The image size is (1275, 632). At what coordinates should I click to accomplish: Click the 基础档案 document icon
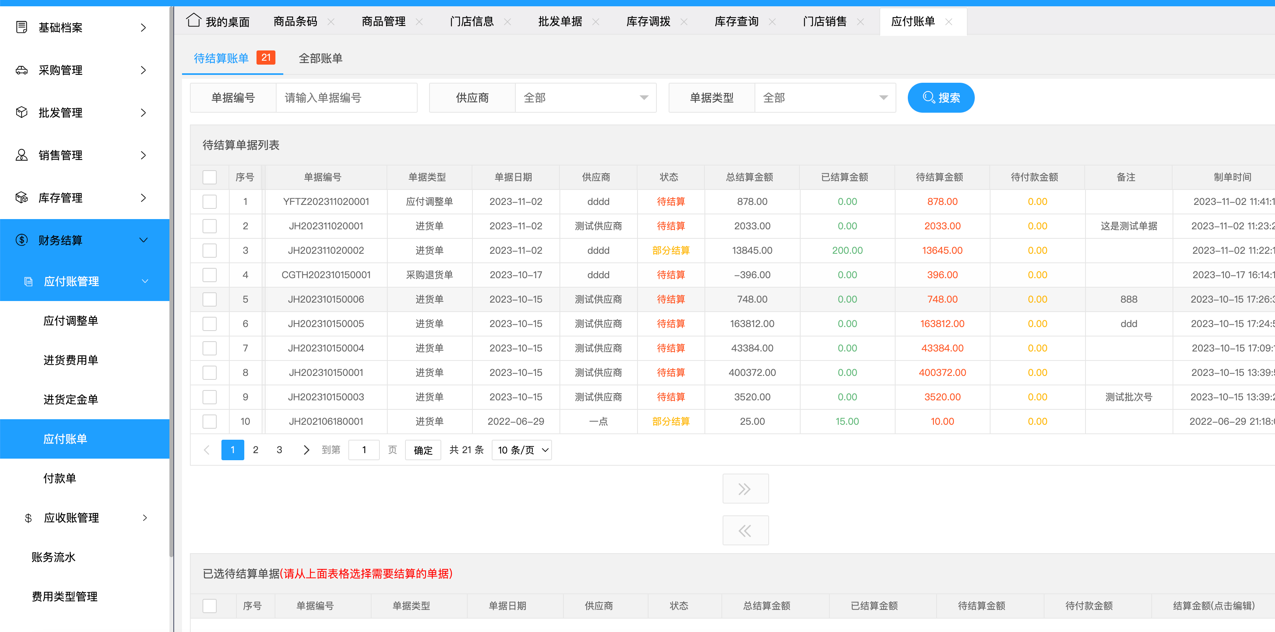21,27
